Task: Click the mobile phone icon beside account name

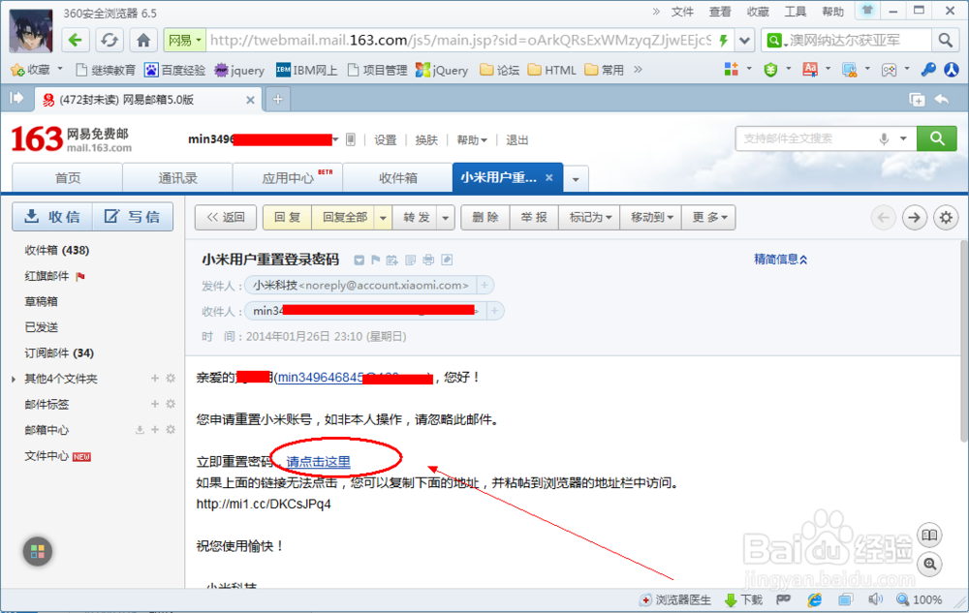Action: [351, 139]
